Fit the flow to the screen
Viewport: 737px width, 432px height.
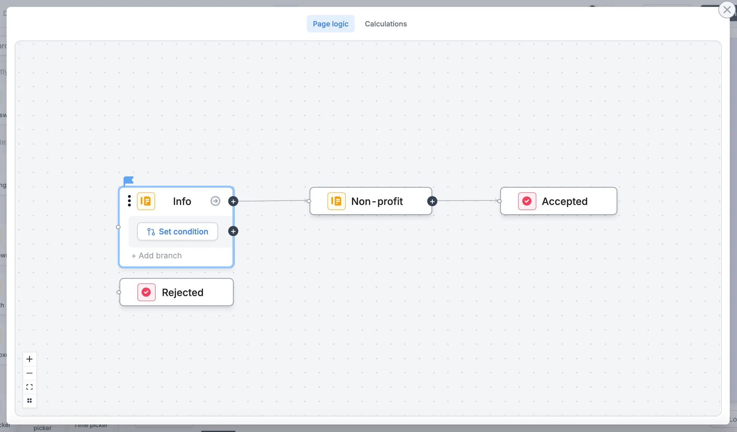tap(29, 387)
